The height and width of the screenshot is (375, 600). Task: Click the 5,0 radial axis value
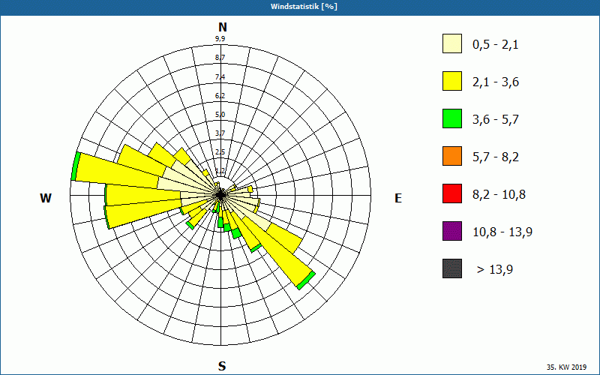tap(220, 115)
